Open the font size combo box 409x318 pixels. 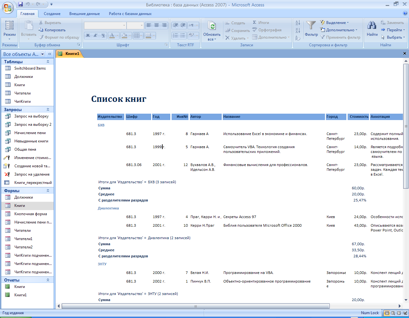(135, 25)
